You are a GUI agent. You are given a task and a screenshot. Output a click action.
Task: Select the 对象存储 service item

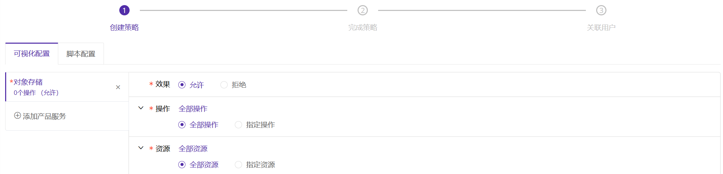coord(51,87)
